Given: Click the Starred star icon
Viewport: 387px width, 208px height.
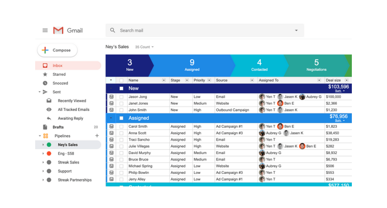Looking at the screenshot, I should coord(45,74).
